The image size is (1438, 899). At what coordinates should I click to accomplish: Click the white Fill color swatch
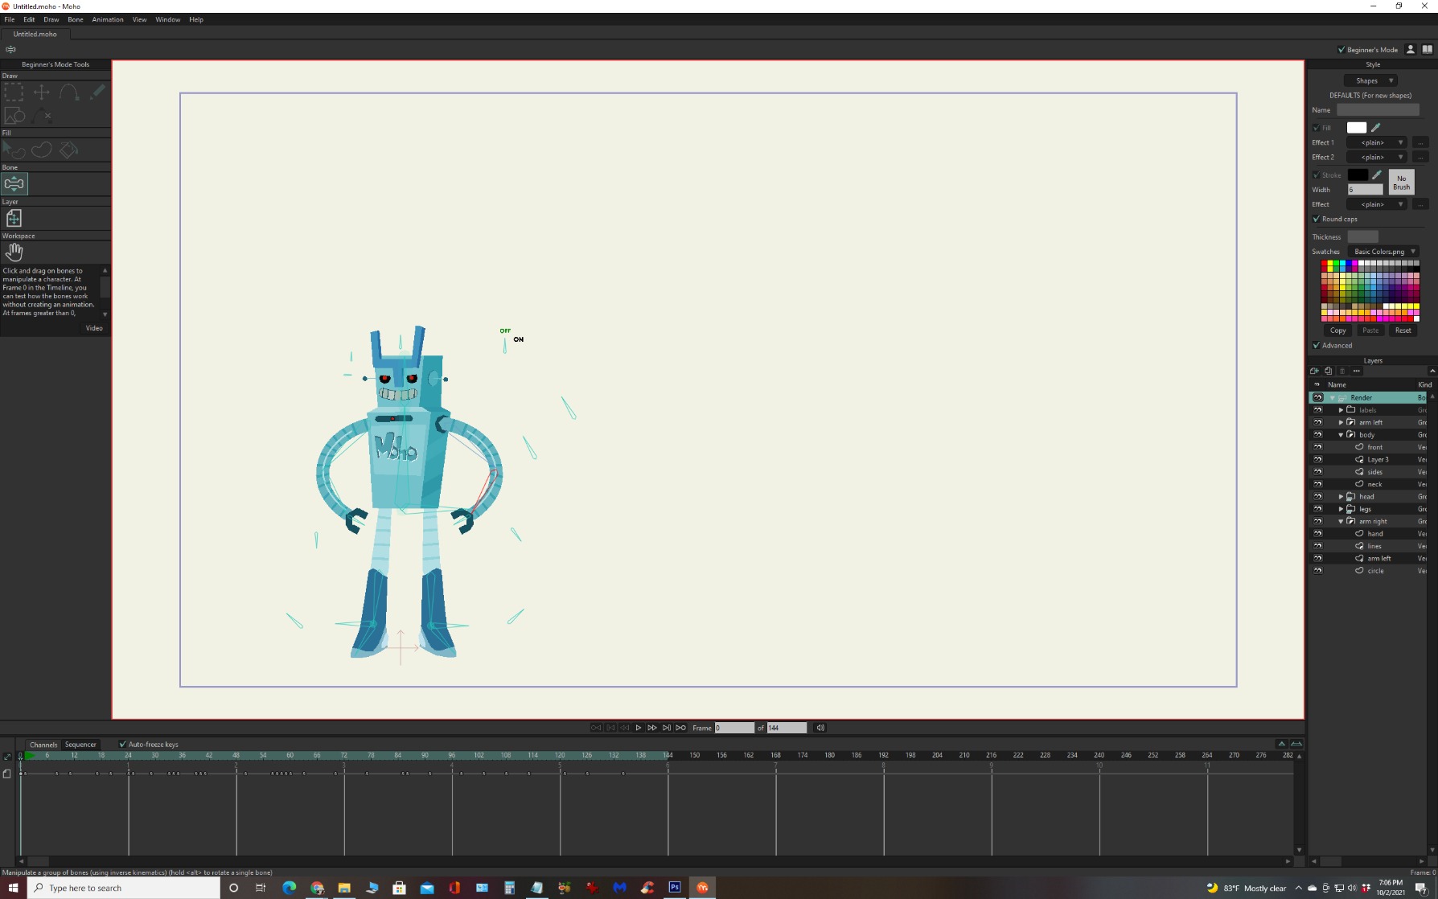pyautogui.click(x=1356, y=128)
